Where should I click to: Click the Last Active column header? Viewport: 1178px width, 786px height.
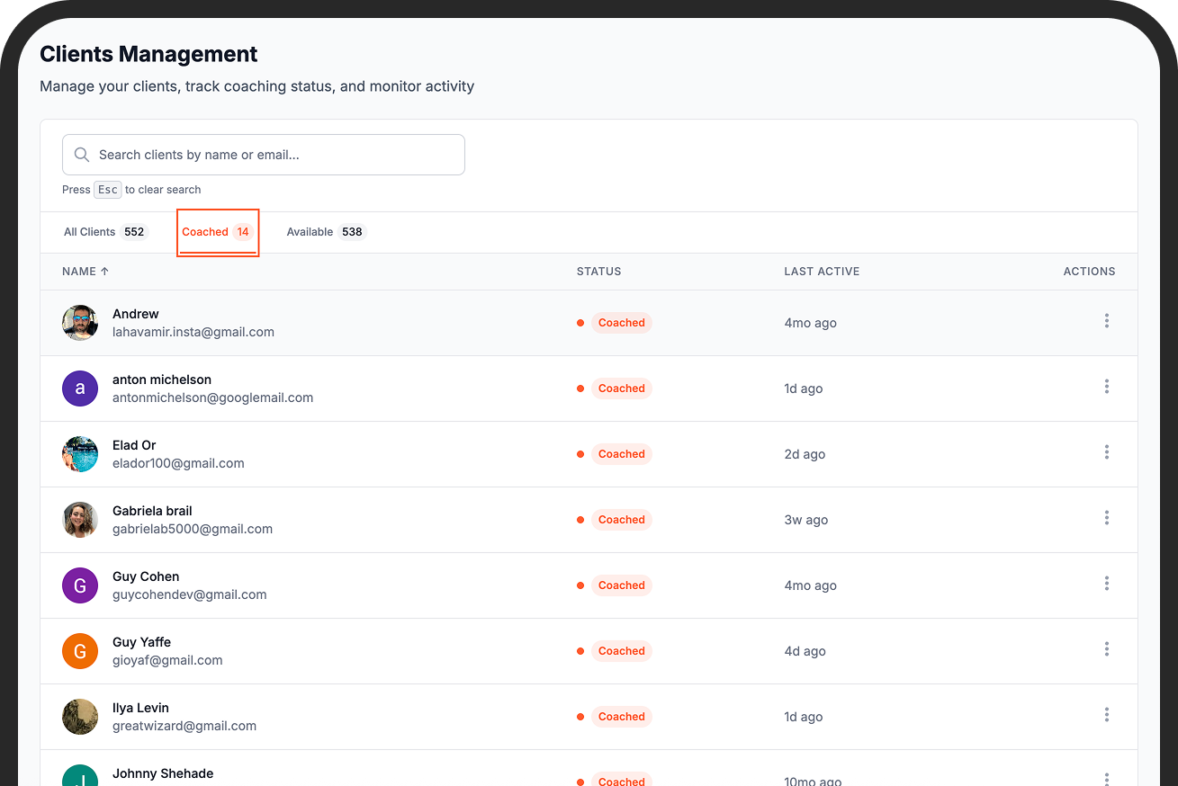[x=821, y=272]
